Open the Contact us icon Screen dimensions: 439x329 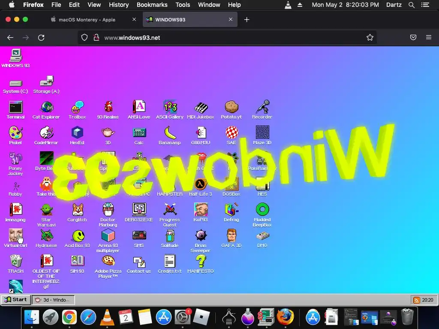click(139, 262)
